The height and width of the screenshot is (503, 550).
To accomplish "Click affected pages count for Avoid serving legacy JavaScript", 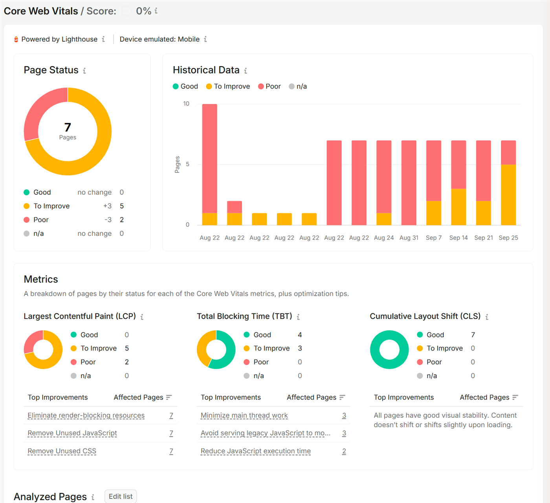I will point(344,433).
